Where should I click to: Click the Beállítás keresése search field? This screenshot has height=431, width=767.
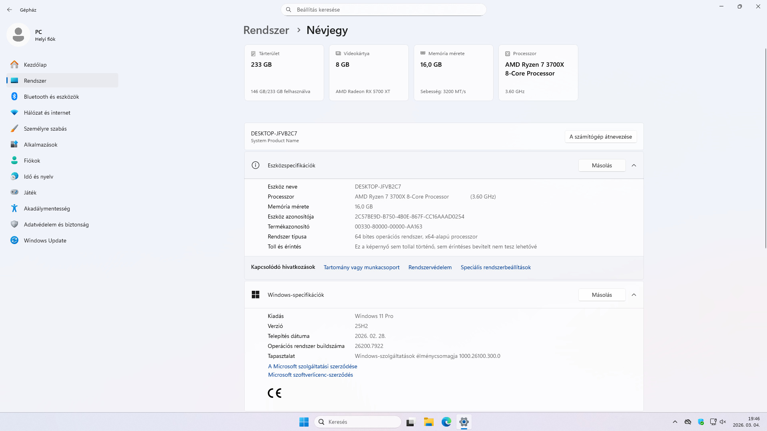click(x=384, y=10)
